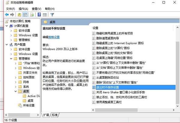
Task: Click the Export list toolbar icon
Action: pos(32,14)
